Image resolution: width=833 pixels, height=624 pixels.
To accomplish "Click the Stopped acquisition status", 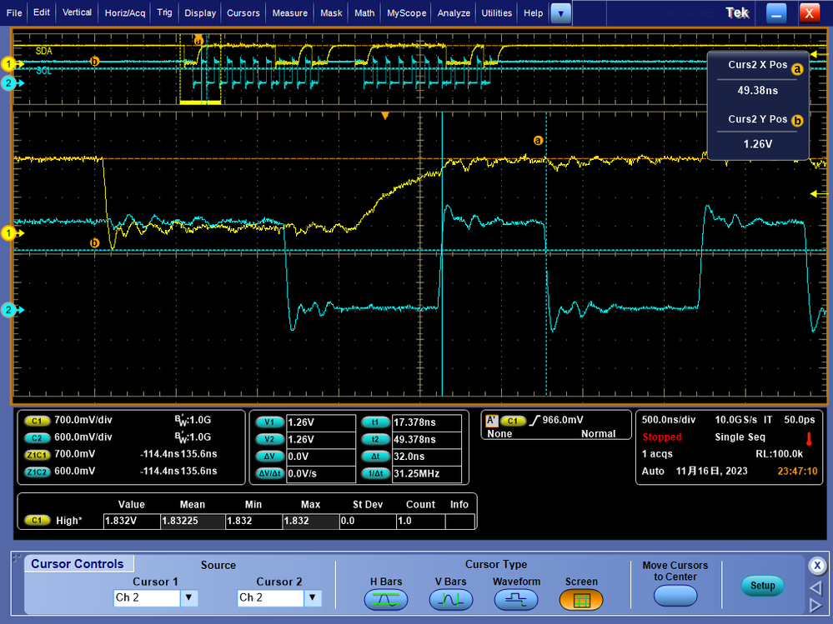I will point(662,437).
